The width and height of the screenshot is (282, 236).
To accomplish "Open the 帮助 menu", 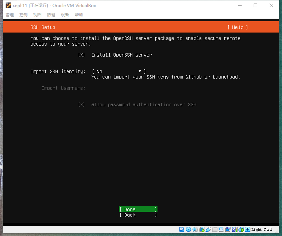I will pyautogui.click(x=79, y=15).
